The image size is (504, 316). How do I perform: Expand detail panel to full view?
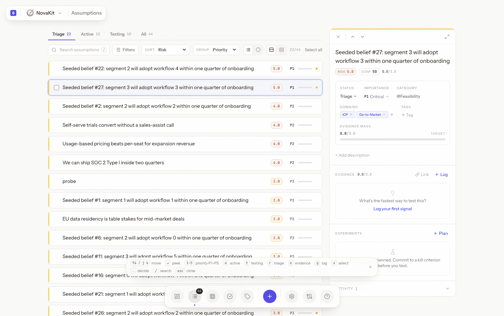pos(447,37)
